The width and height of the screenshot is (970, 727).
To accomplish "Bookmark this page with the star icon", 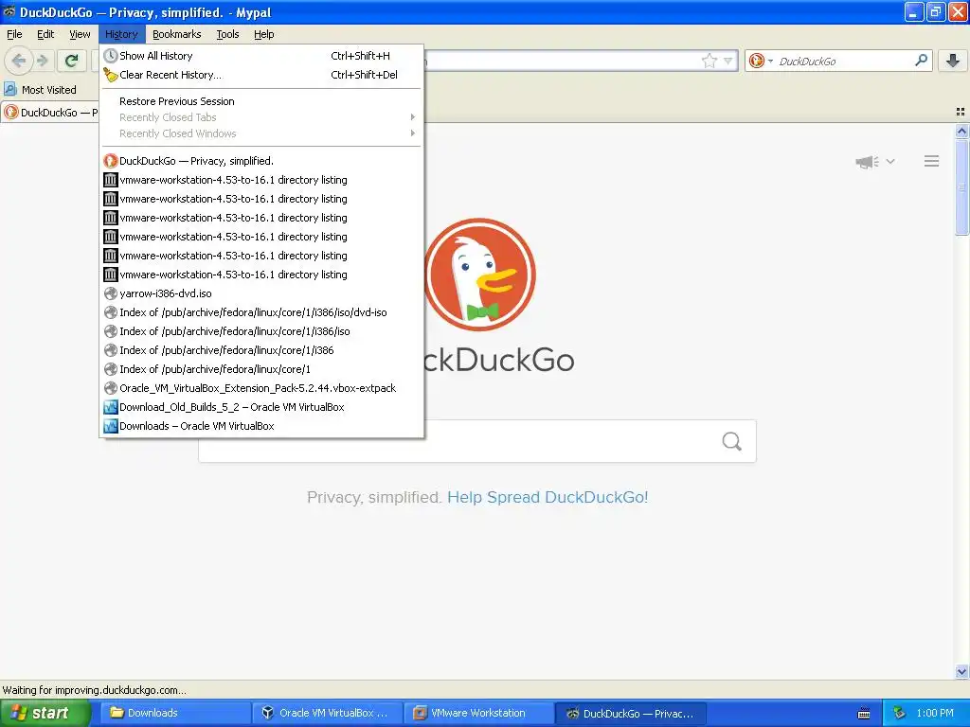I will (709, 61).
